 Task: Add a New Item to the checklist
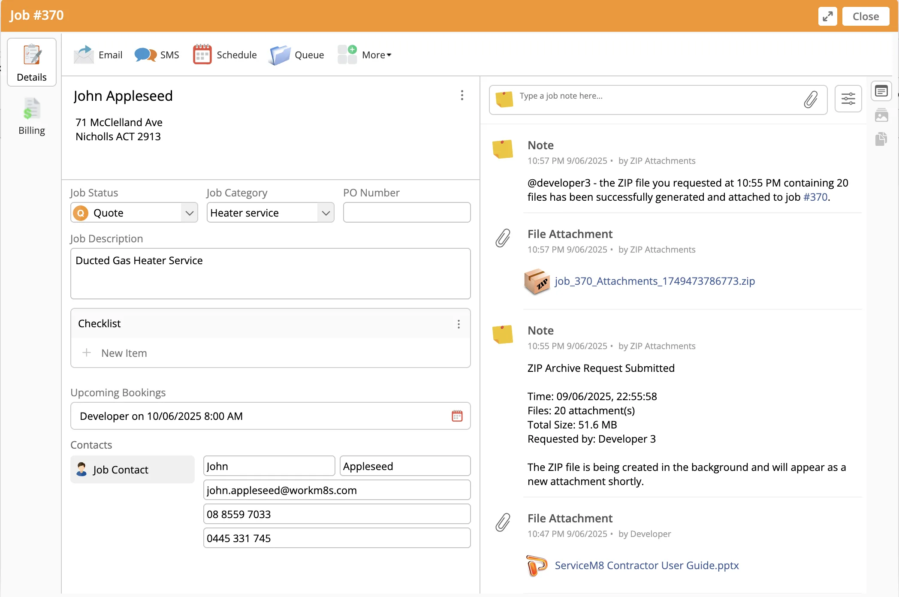[x=124, y=353]
